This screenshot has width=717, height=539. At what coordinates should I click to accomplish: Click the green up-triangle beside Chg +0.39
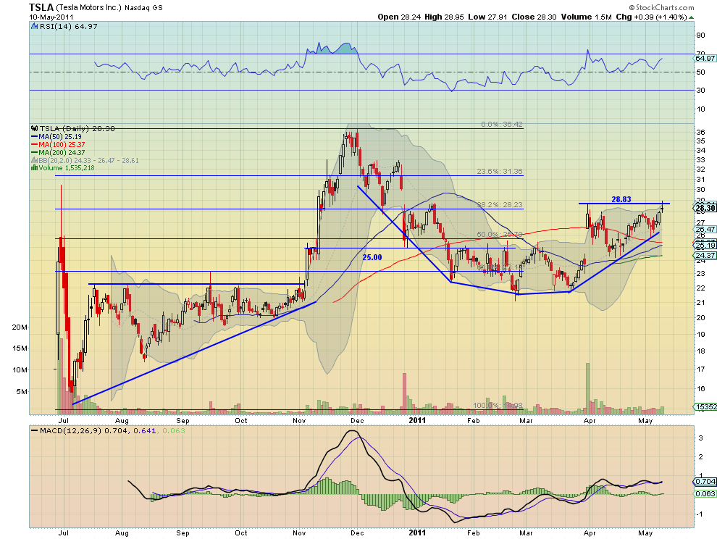(x=691, y=17)
